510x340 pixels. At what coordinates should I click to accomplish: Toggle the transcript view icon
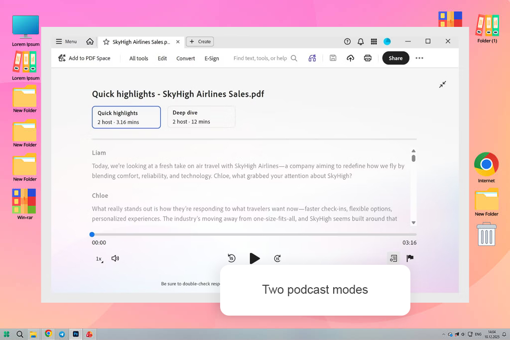(x=393, y=258)
